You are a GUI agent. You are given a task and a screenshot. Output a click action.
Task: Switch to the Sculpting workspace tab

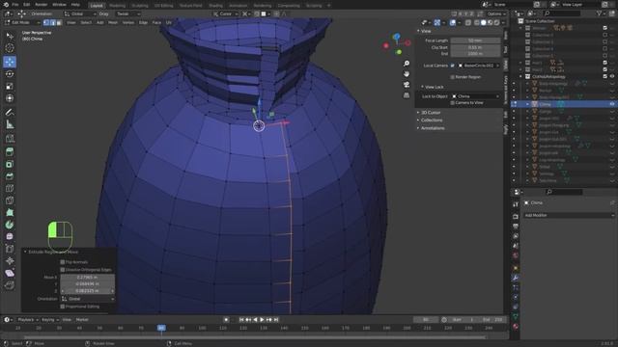[x=139, y=6]
